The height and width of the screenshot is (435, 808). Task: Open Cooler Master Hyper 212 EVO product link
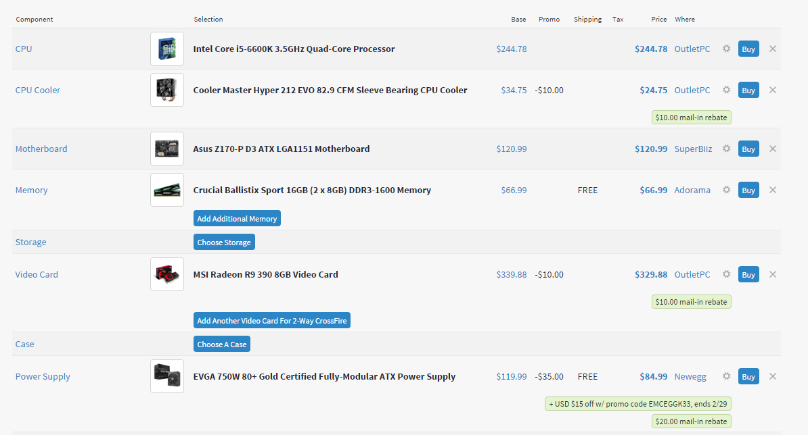pyautogui.click(x=330, y=90)
